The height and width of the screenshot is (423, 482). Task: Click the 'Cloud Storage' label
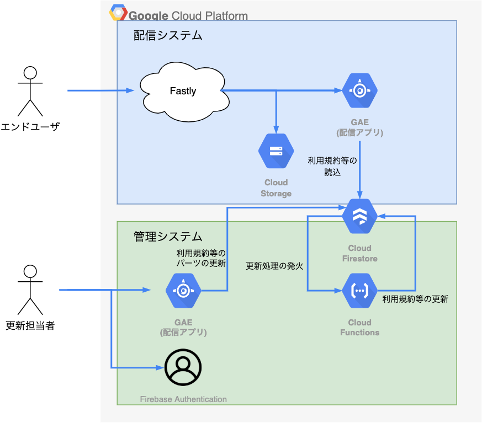point(276,188)
